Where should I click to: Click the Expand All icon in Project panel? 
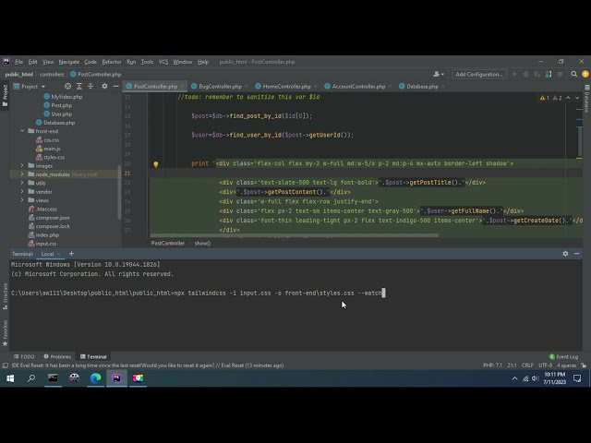click(79, 86)
